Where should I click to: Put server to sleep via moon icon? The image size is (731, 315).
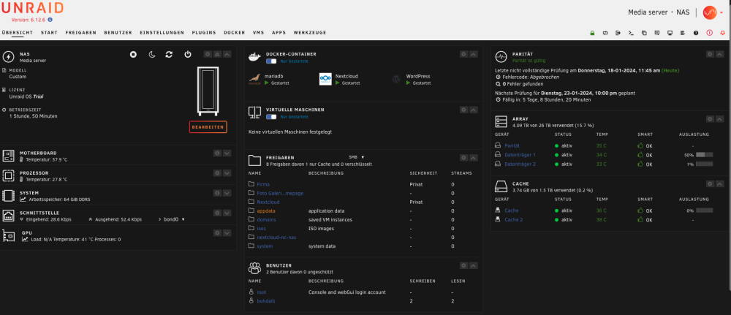pos(152,55)
